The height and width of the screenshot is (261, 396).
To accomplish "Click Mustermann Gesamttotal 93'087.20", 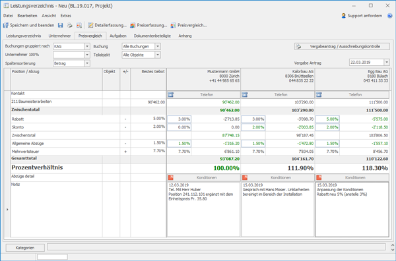I will (x=230, y=159).
